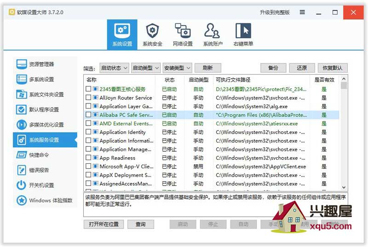Click the 启动 button below description

coord(183,224)
